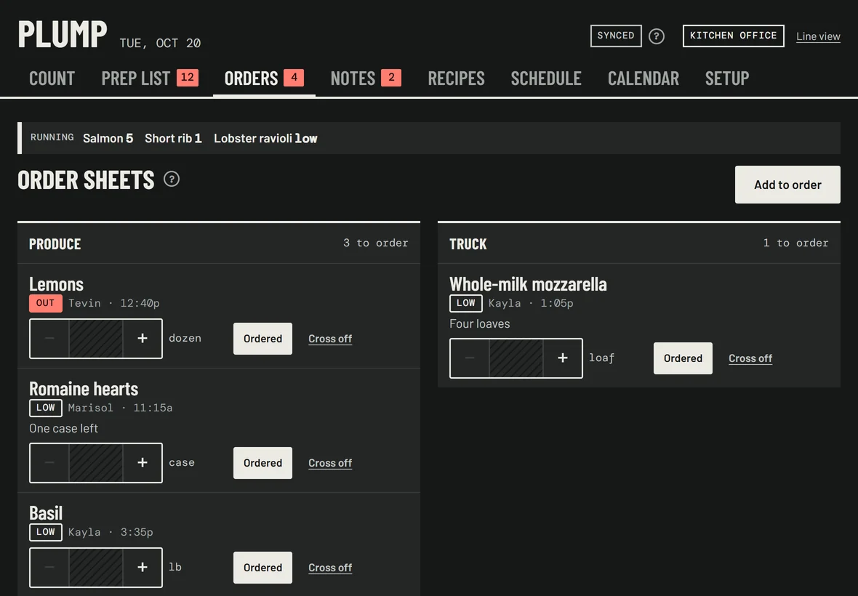Click the OUT badge on Lemons
The height and width of the screenshot is (596, 858).
45,303
